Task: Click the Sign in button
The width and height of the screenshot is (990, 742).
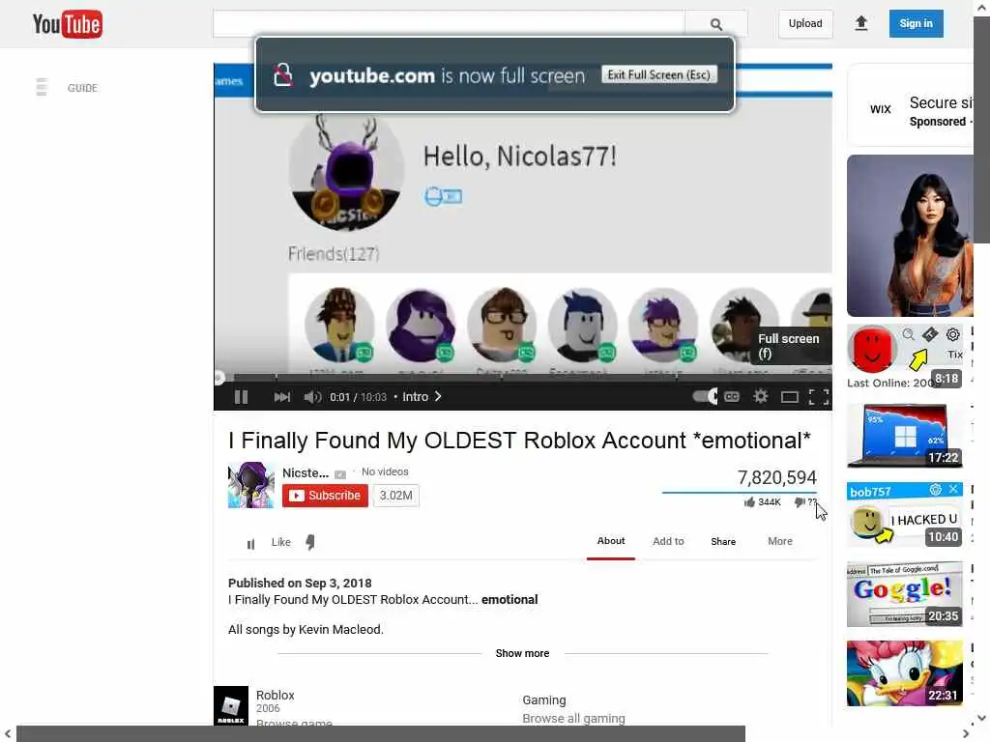Action: click(x=917, y=23)
